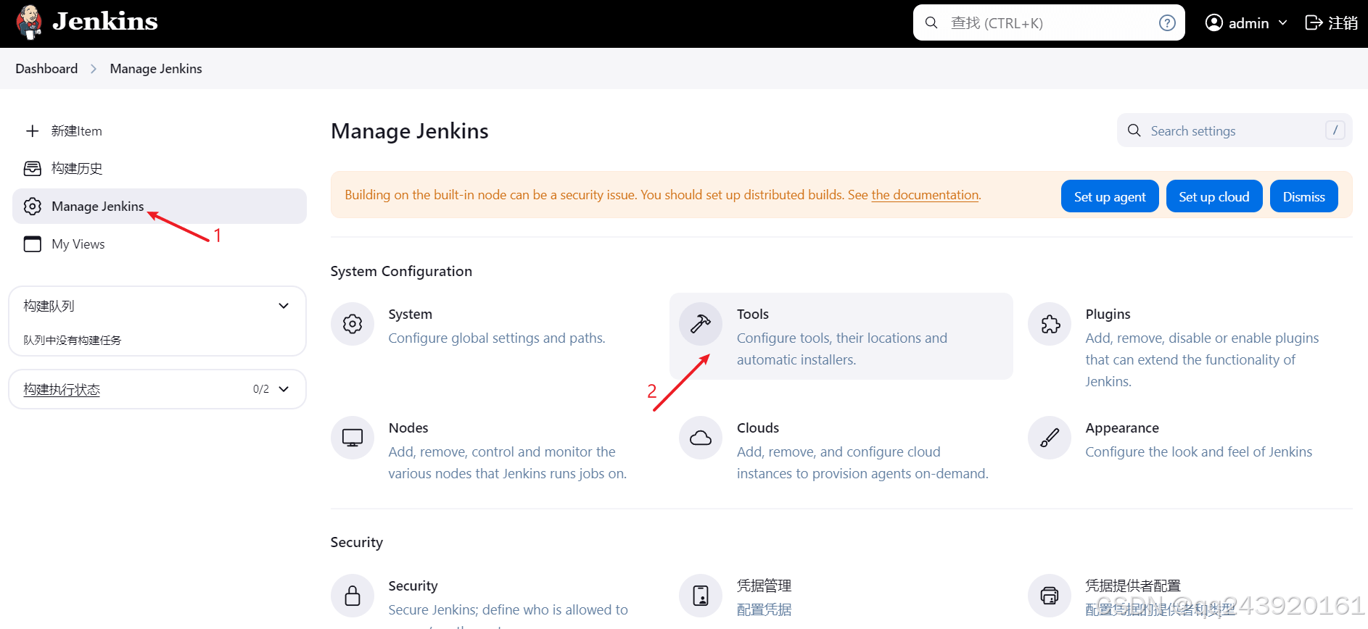This screenshot has width=1368, height=629.
Task: Open the admin user menu
Action: pos(1245,22)
